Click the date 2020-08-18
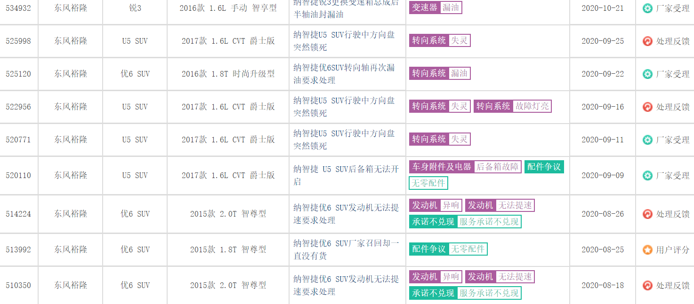Viewport: 694px width, 304px height. pyautogui.click(x=602, y=286)
